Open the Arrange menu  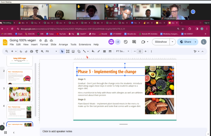[63, 44]
